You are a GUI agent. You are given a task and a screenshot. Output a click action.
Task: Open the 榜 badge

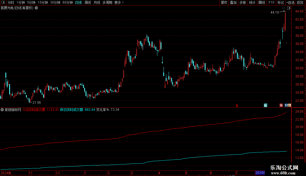point(289,105)
